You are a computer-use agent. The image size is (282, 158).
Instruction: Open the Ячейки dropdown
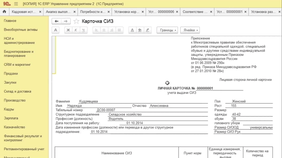click(x=190, y=30)
